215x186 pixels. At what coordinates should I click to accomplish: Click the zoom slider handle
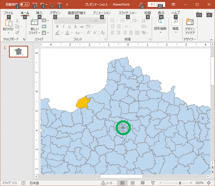[x=180, y=183]
